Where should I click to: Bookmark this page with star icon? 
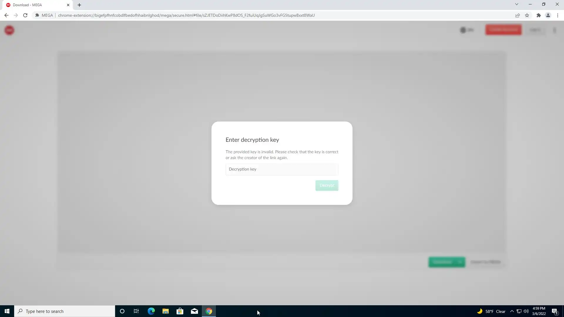(x=527, y=15)
